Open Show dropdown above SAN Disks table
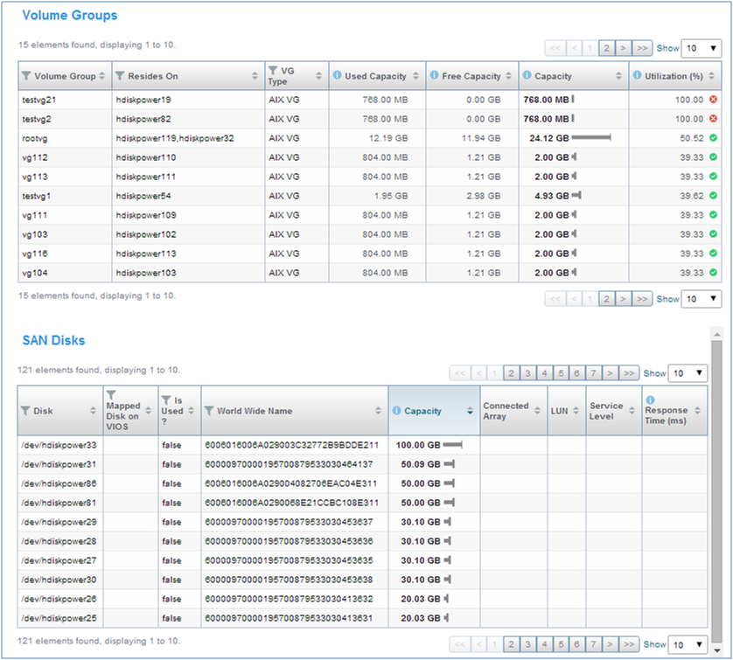 [x=688, y=373]
